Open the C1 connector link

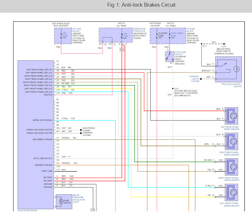[115, 44]
